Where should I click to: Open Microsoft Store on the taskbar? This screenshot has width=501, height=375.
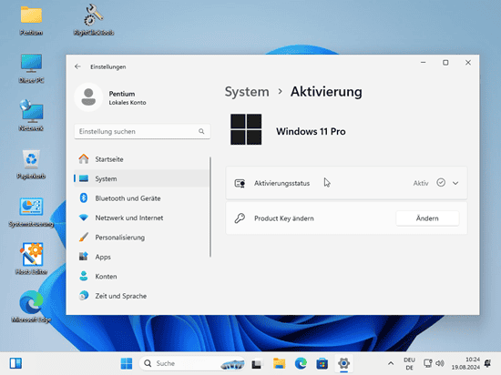tap(322, 363)
